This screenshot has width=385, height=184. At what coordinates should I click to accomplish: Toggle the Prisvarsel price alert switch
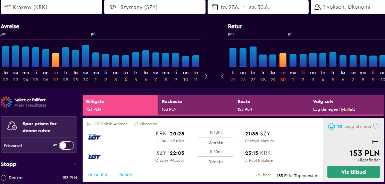point(66,145)
